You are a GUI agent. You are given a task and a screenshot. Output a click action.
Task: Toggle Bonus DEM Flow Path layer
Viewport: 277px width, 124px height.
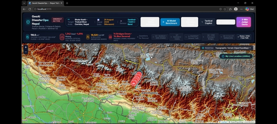244,37
